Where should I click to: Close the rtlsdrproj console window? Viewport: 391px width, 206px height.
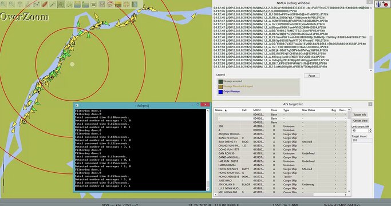tap(205, 105)
